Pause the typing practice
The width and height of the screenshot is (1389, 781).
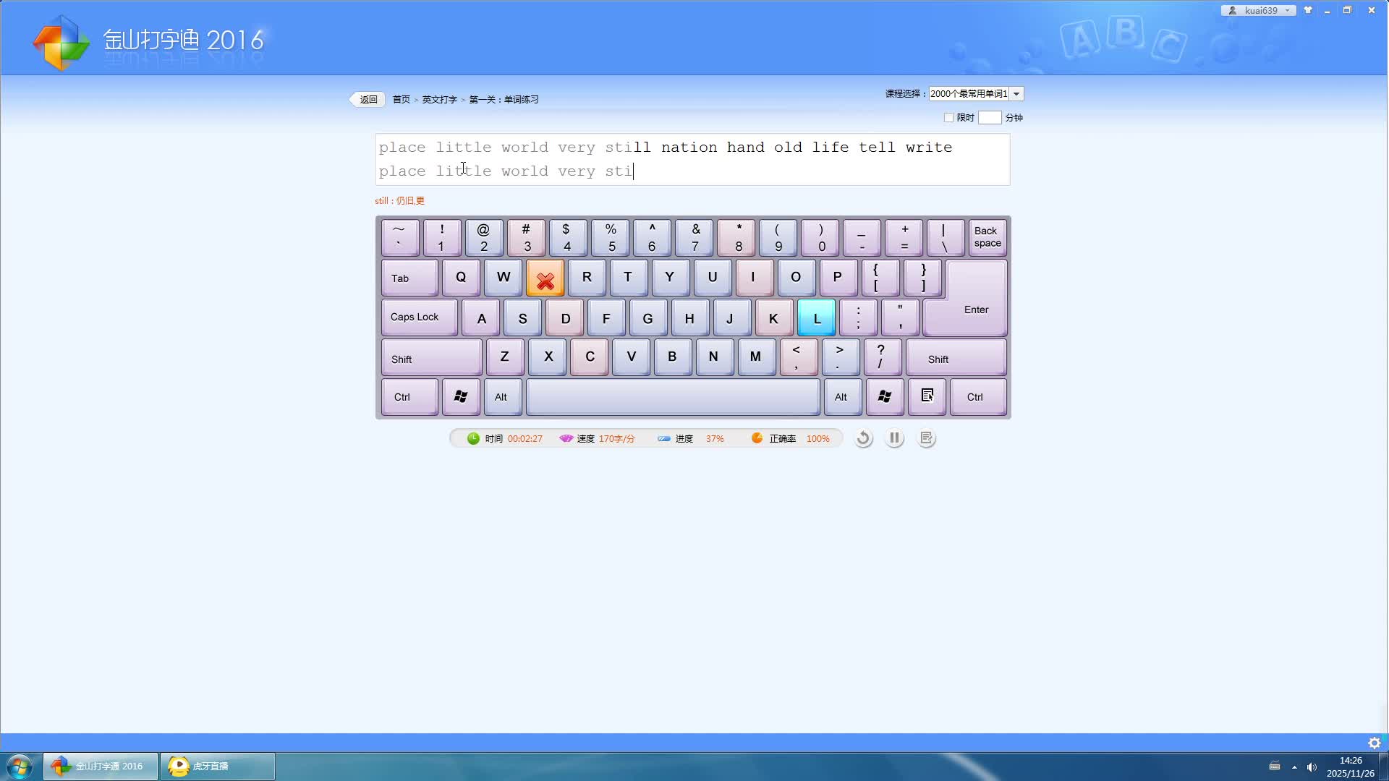click(894, 438)
